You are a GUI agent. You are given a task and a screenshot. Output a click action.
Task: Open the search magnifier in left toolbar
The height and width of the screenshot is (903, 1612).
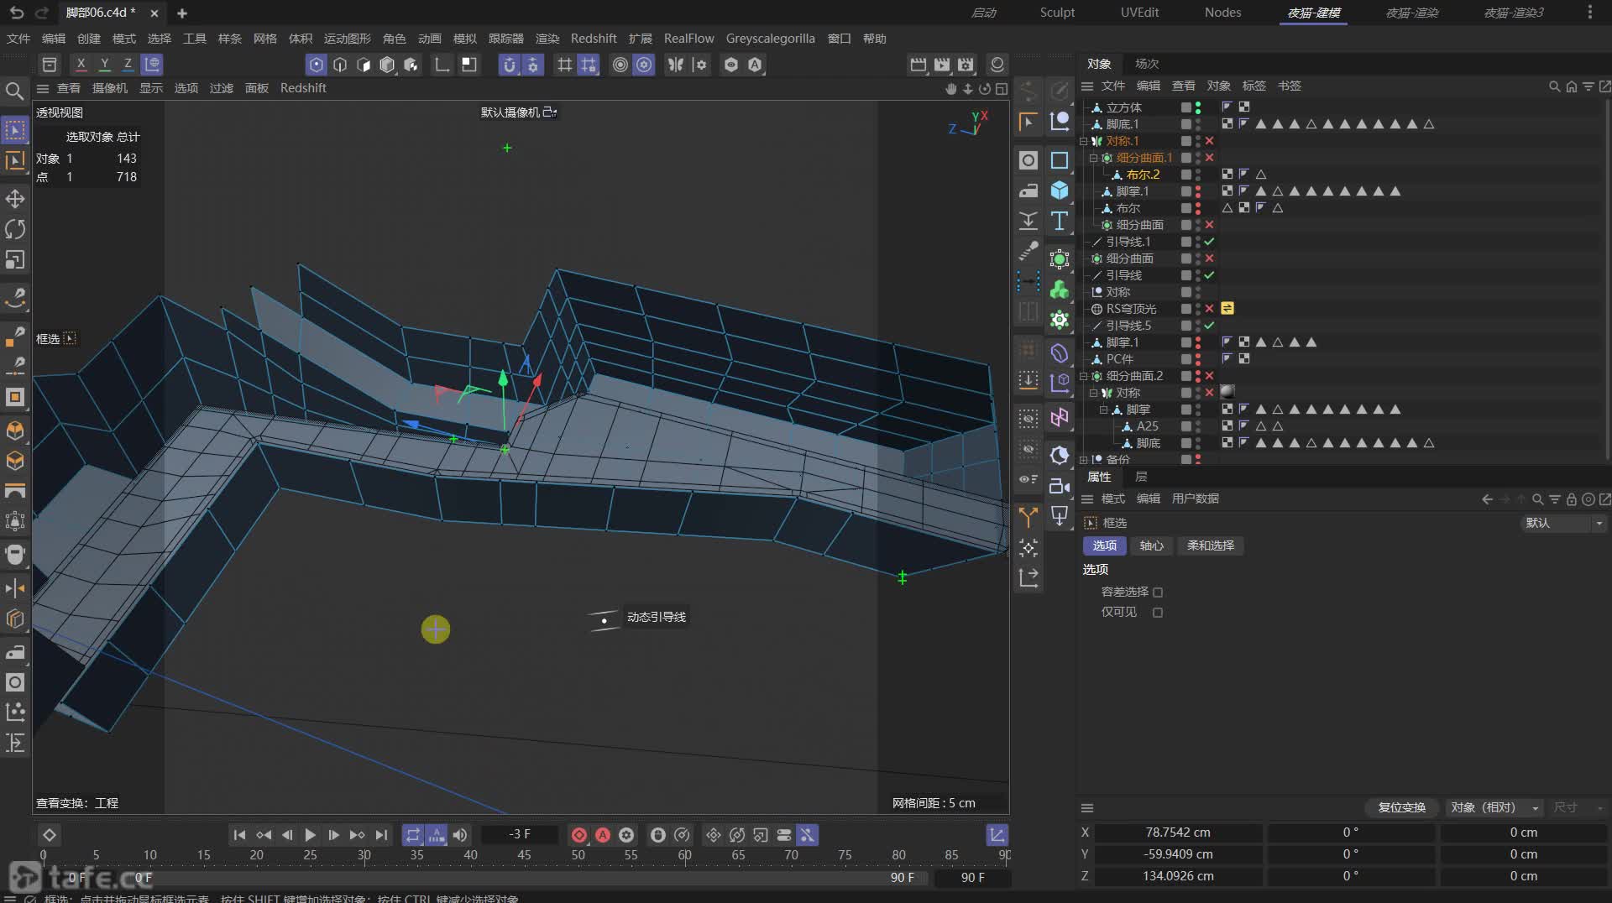pyautogui.click(x=14, y=91)
